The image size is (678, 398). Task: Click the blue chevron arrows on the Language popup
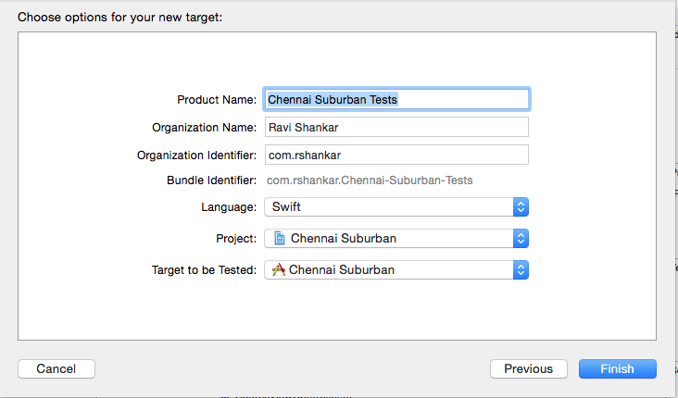click(521, 207)
